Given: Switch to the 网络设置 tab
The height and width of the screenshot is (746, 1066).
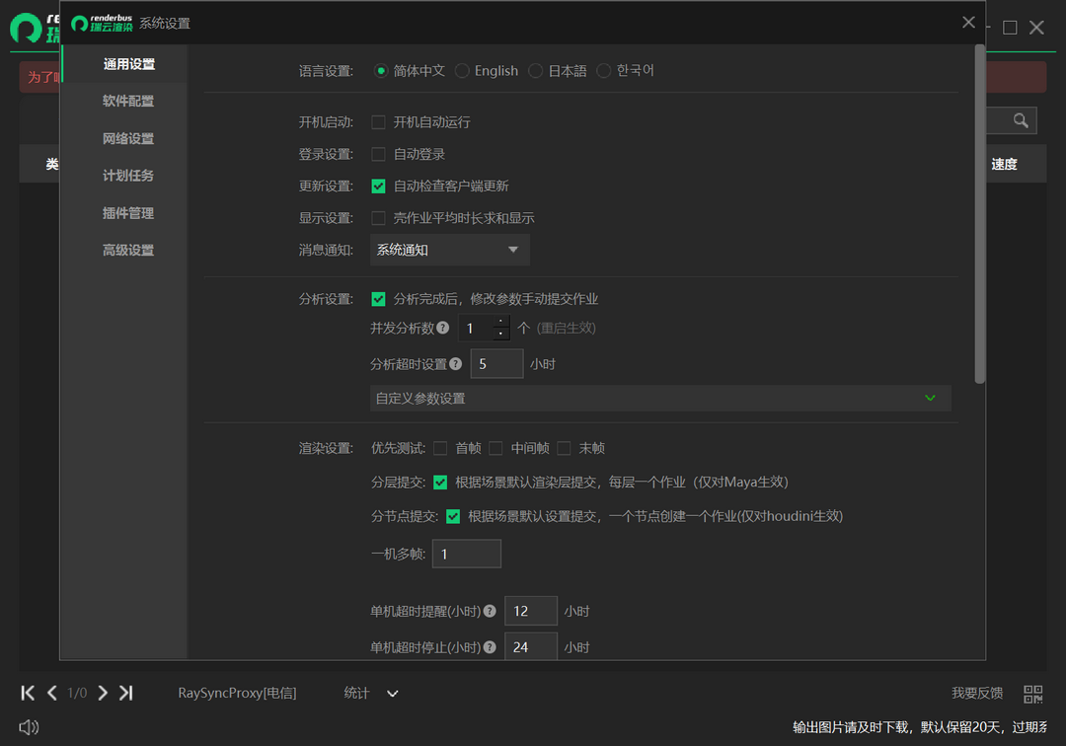Looking at the screenshot, I should click(x=129, y=138).
